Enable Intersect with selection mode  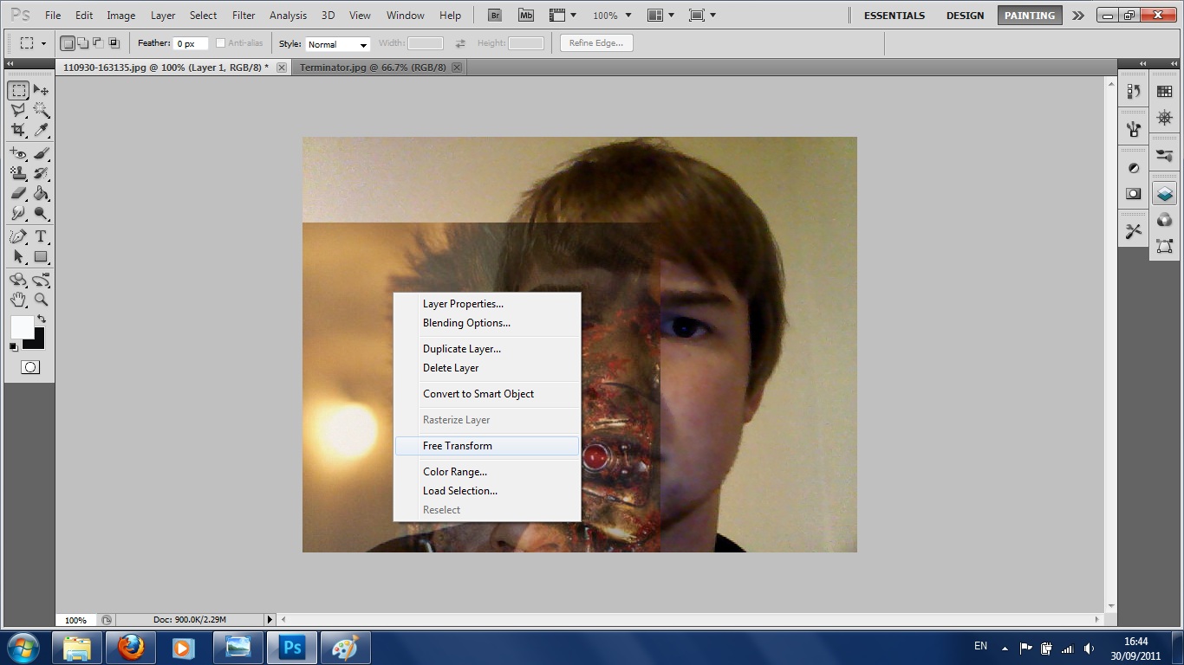click(x=114, y=43)
